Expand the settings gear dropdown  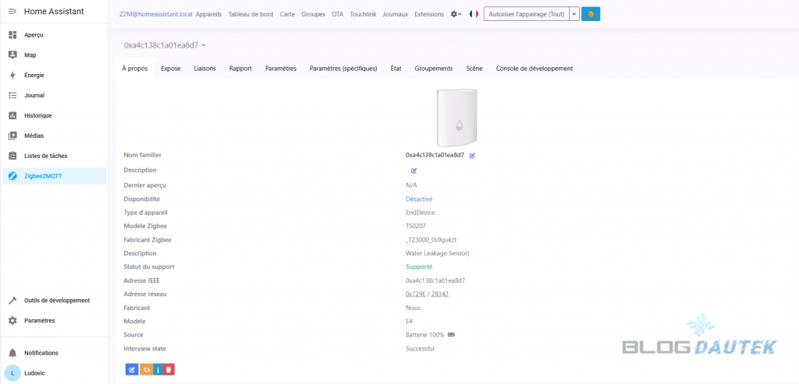click(x=456, y=14)
